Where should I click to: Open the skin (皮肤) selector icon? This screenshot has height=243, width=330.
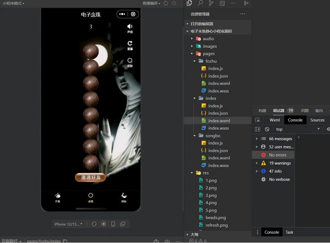[x=130, y=61]
